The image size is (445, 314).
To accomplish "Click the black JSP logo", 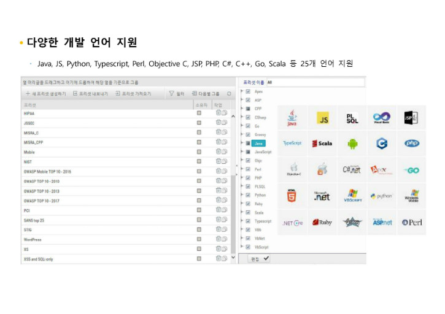I will [x=411, y=118].
